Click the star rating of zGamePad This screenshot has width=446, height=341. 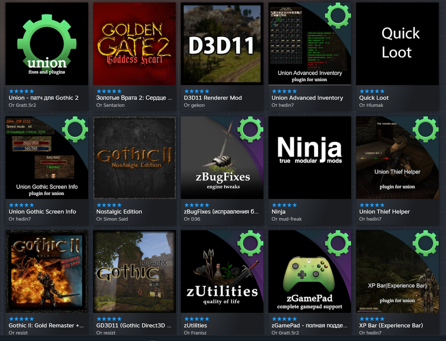tap(284, 319)
